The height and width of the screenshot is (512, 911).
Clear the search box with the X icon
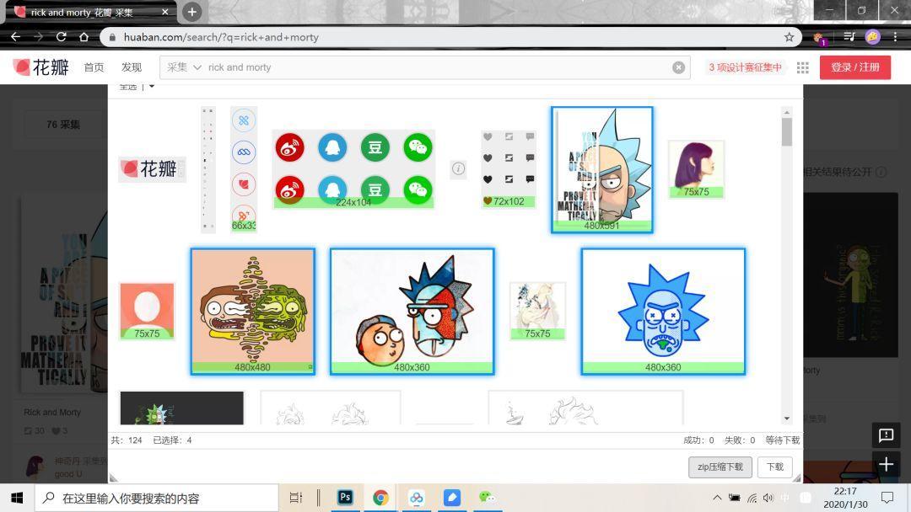(678, 67)
